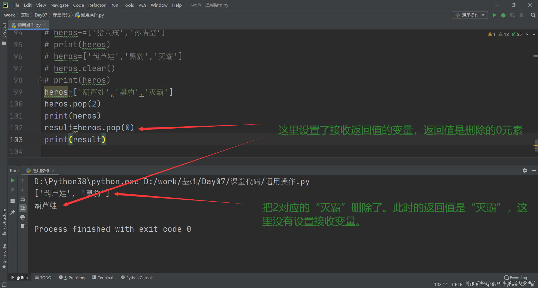
Task: Open the 2: Favorites tool window
Action: coord(4,256)
